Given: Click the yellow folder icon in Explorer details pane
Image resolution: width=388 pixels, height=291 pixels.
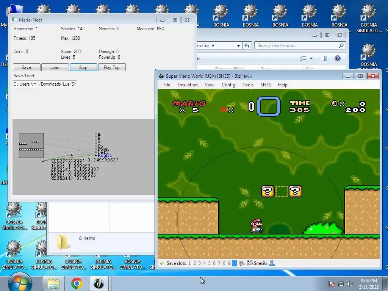Looking at the screenshot, I should [62, 242].
